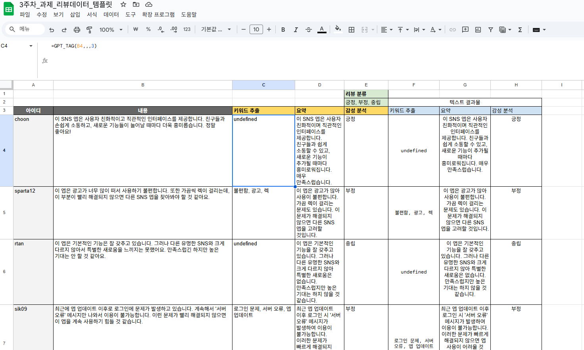The image size is (584, 350).
Task: Select the cell containing sparta12
Action: coord(33,213)
